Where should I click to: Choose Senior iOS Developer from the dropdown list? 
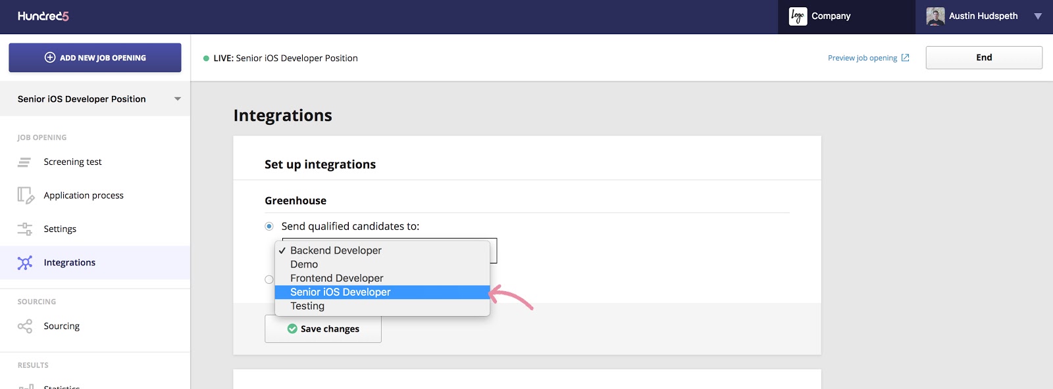pyautogui.click(x=382, y=292)
